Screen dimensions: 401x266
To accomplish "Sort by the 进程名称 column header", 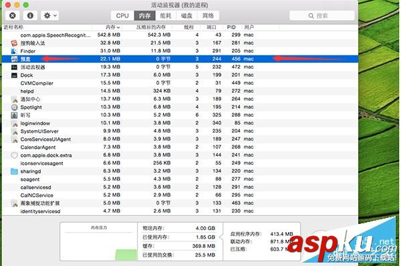I will (x=13, y=27).
